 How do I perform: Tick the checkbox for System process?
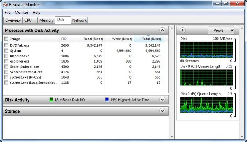click(x=7, y=51)
